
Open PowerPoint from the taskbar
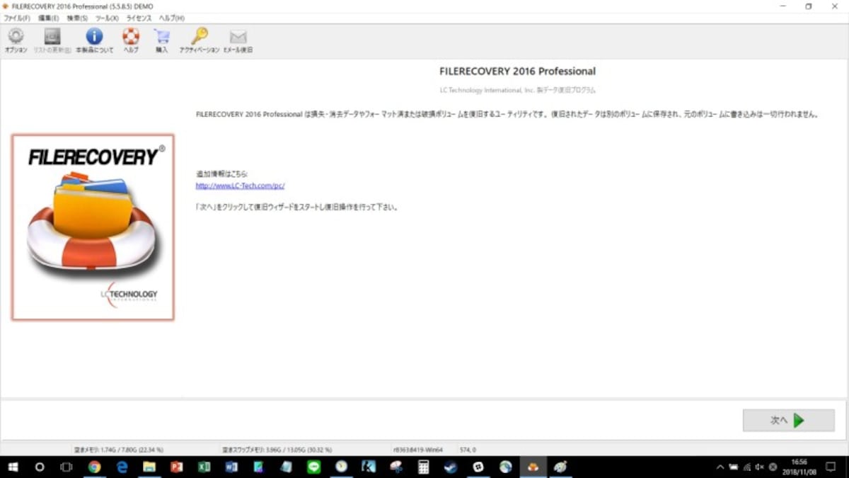[x=176, y=467]
